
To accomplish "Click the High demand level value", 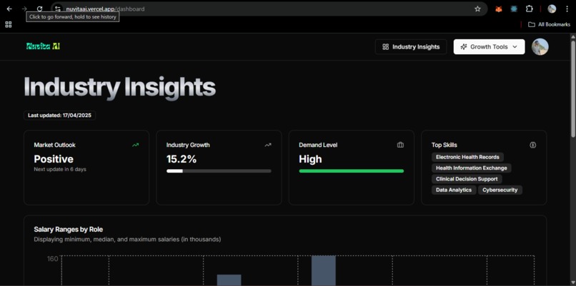I will pyautogui.click(x=310, y=159).
